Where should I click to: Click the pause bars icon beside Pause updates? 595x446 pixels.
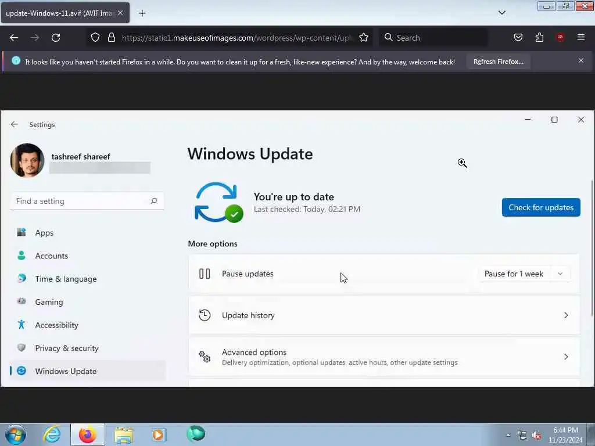205,274
